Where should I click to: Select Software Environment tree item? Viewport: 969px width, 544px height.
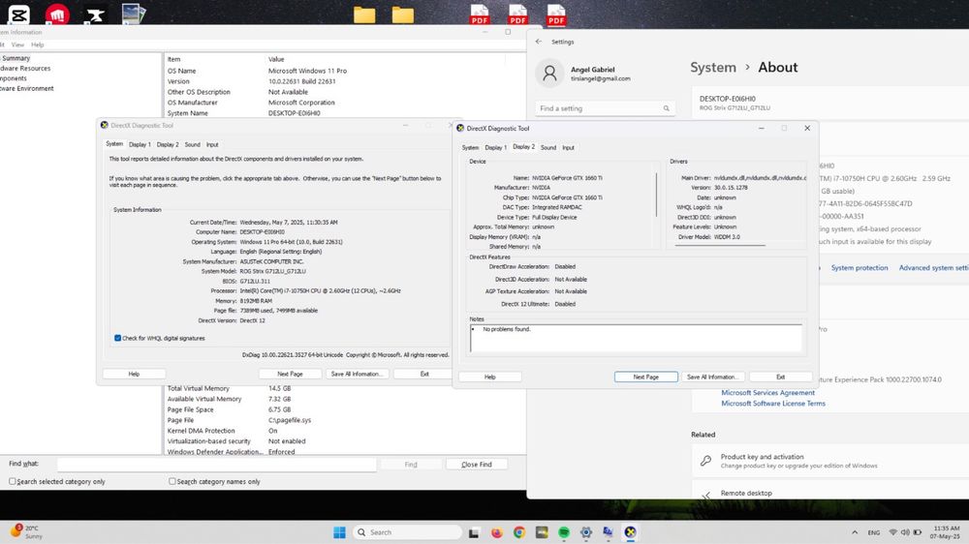click(x=27, y=88)
